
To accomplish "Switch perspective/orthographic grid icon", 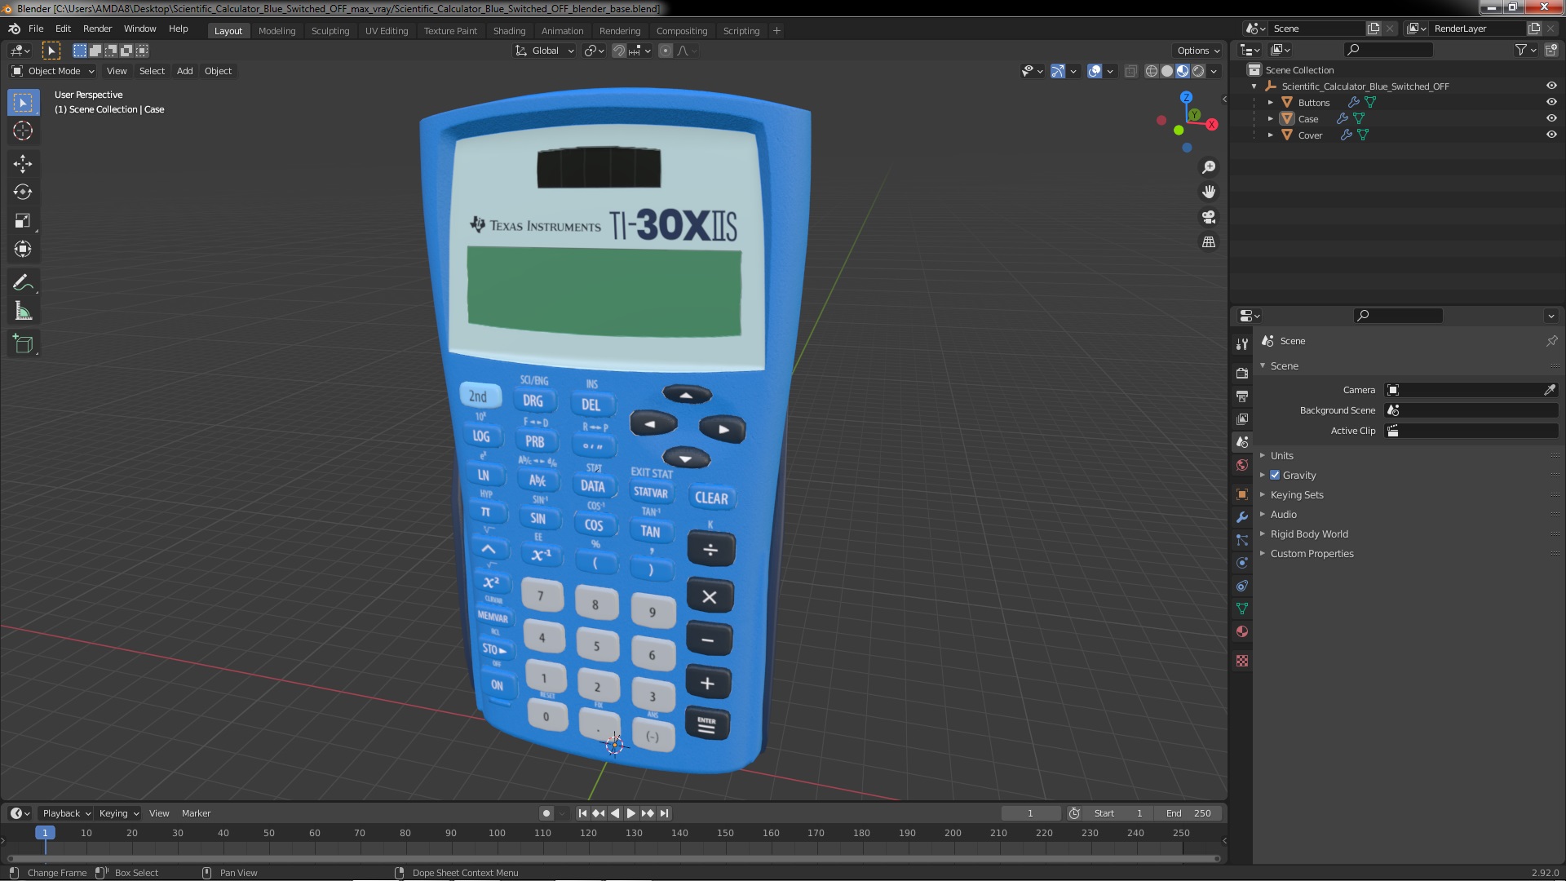I will (1209, 242).
